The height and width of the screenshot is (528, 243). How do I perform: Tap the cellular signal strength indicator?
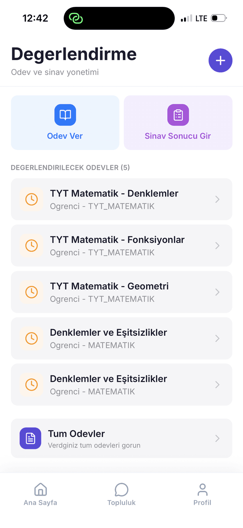pyautogui.click(x=186, y=18)
